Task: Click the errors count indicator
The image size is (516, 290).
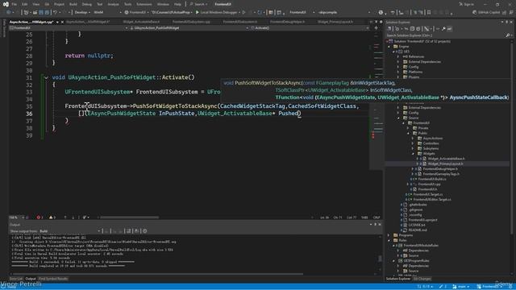Action: 40,217
